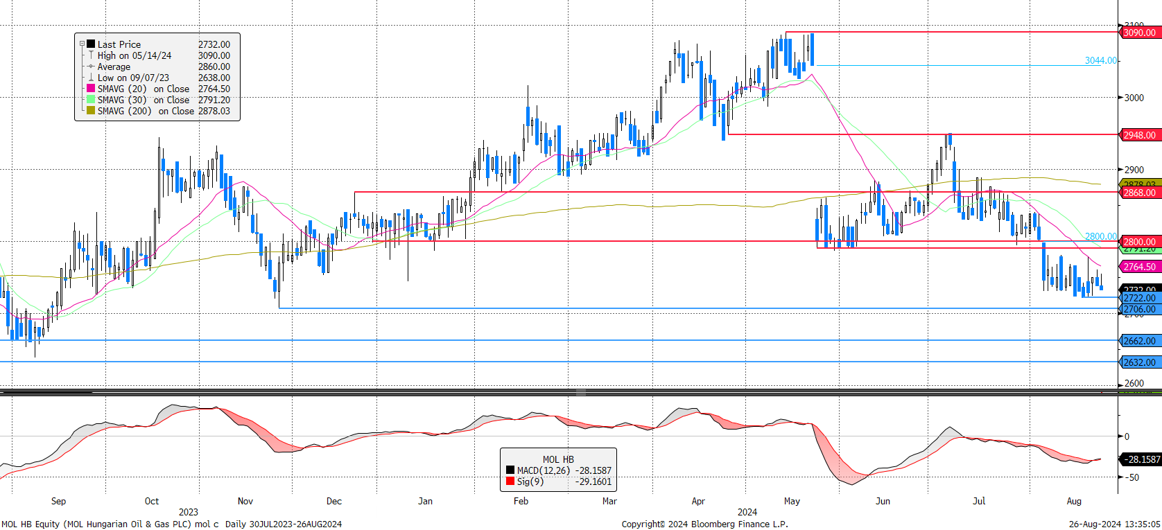Click the 'Oct' month label on time axis

pos(152,501)
